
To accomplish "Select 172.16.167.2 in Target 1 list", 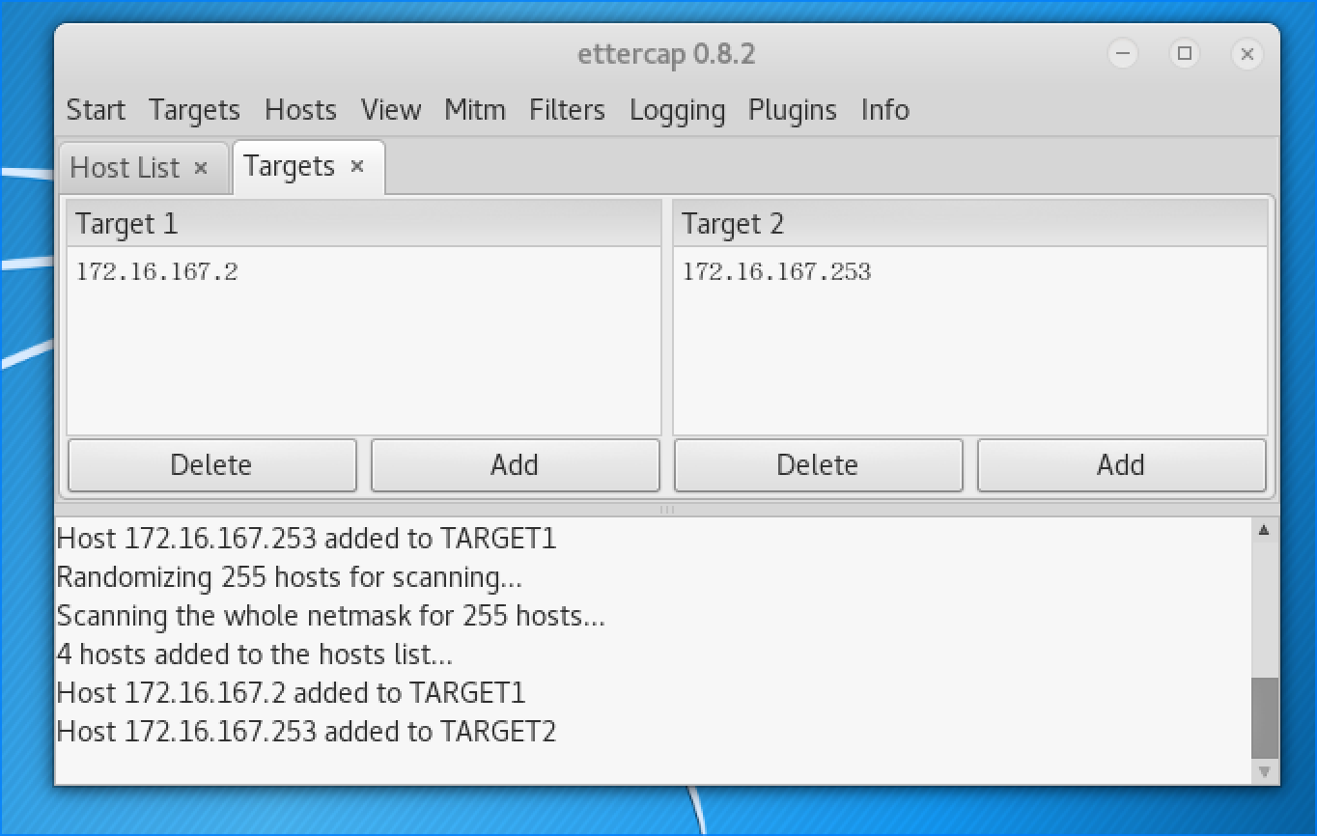I will (157, 272).
